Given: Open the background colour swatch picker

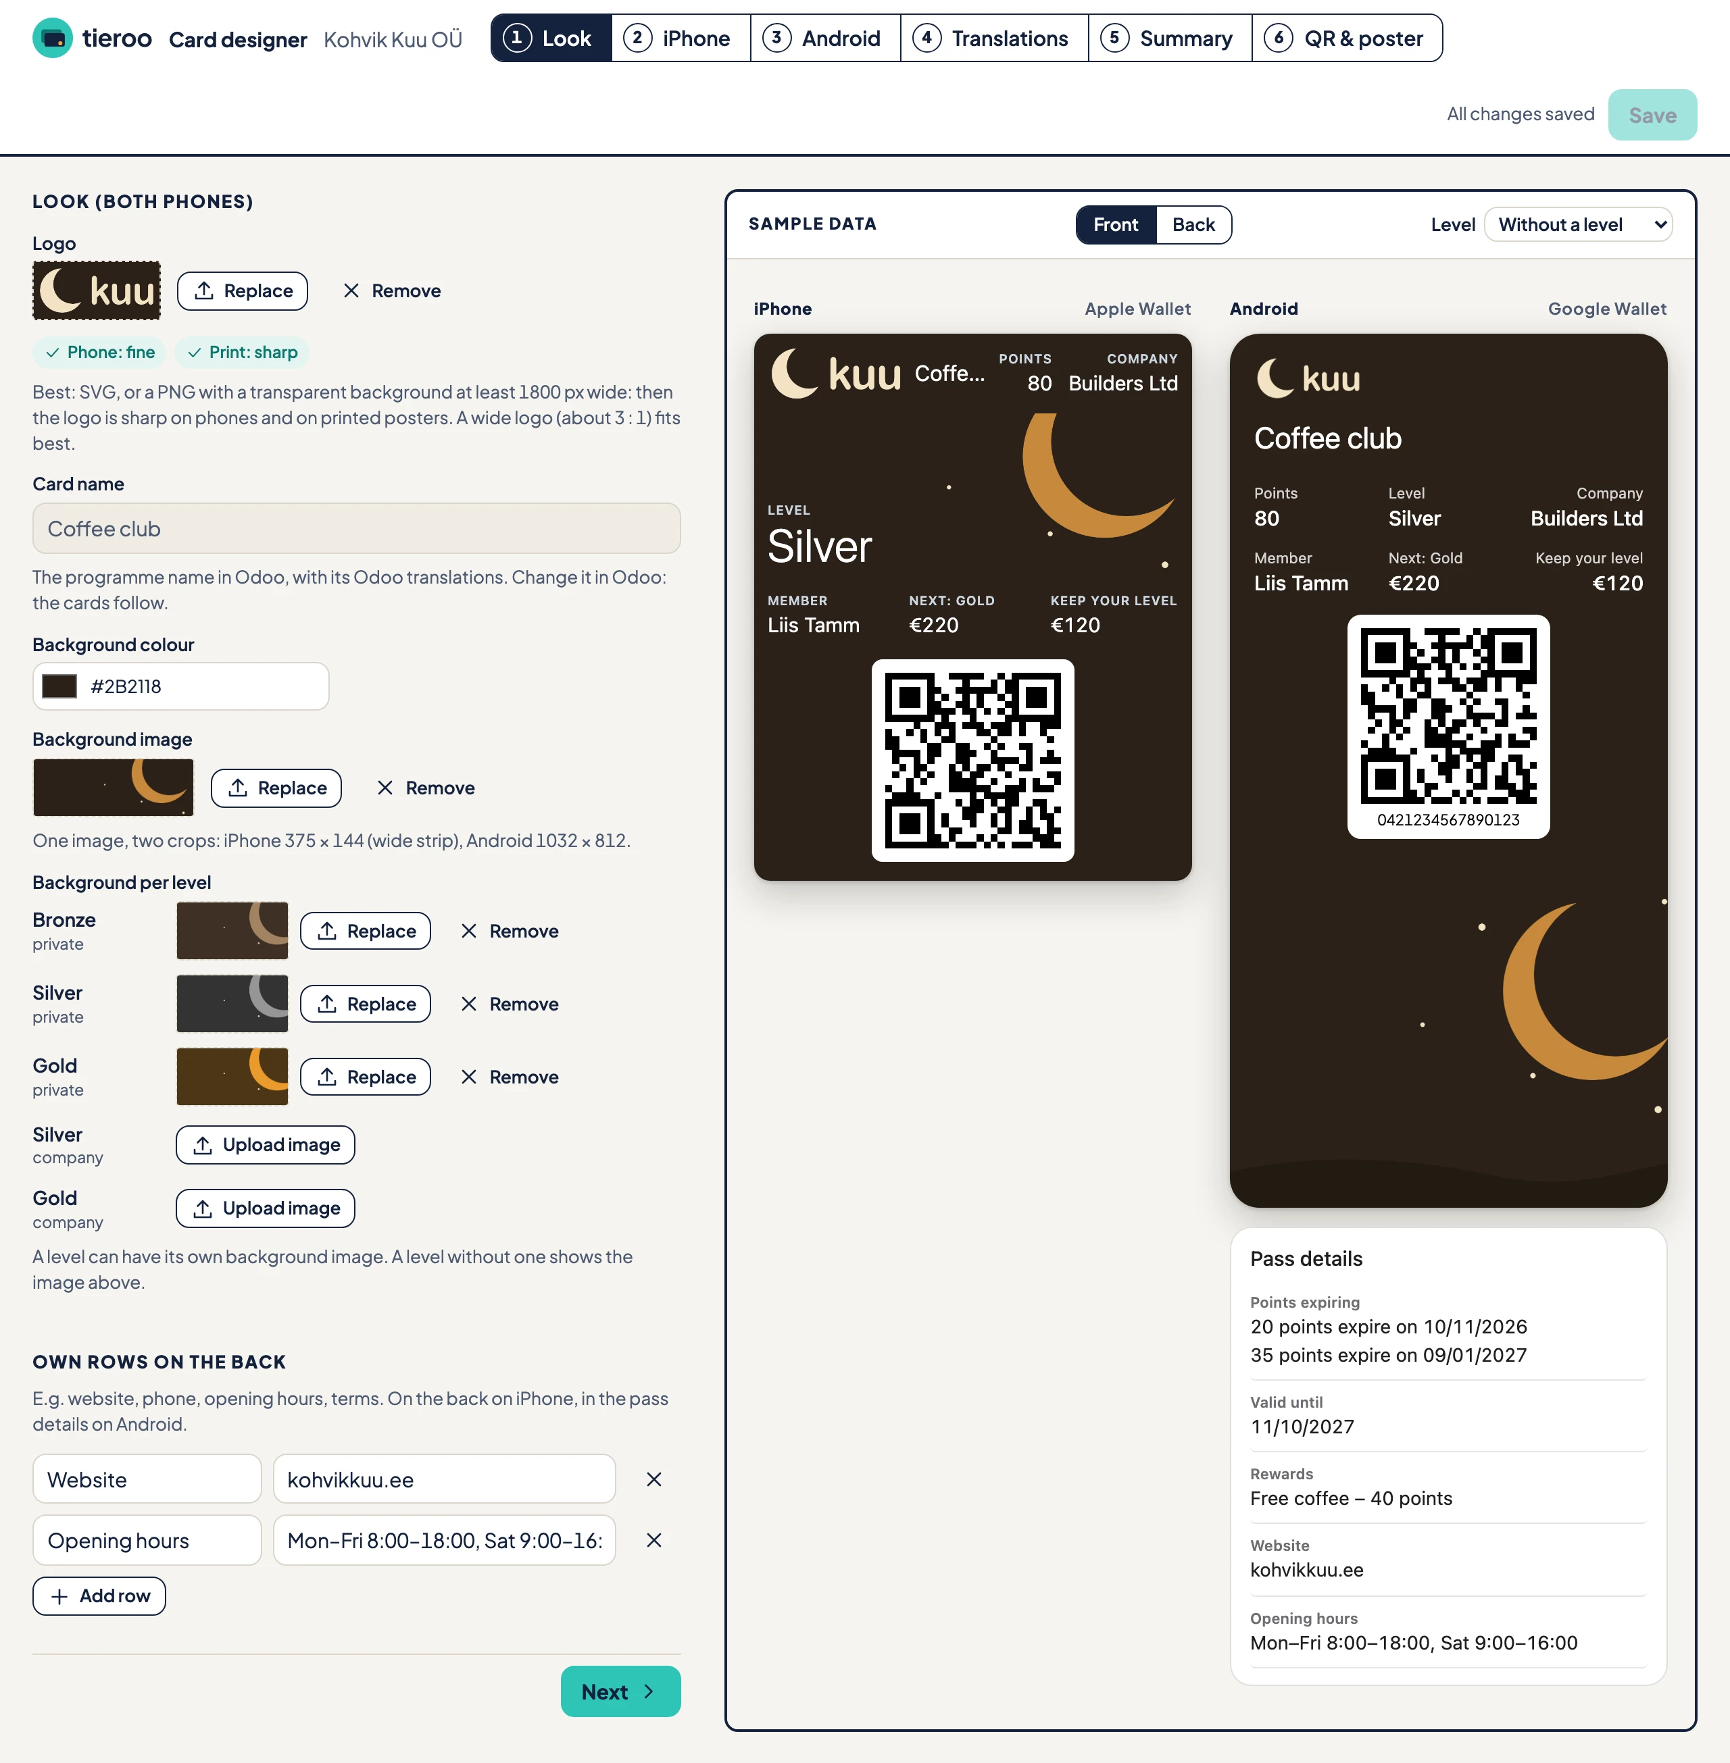Looking at the screenshot, I should pyautogui.click(x=60, y=686).
